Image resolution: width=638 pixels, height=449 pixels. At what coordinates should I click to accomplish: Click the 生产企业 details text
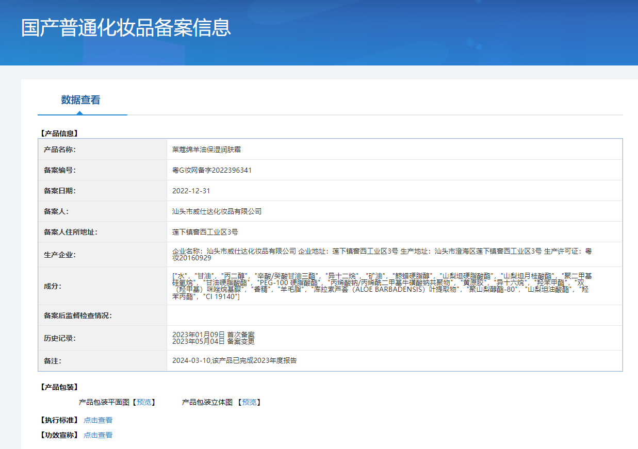point(382,255)
